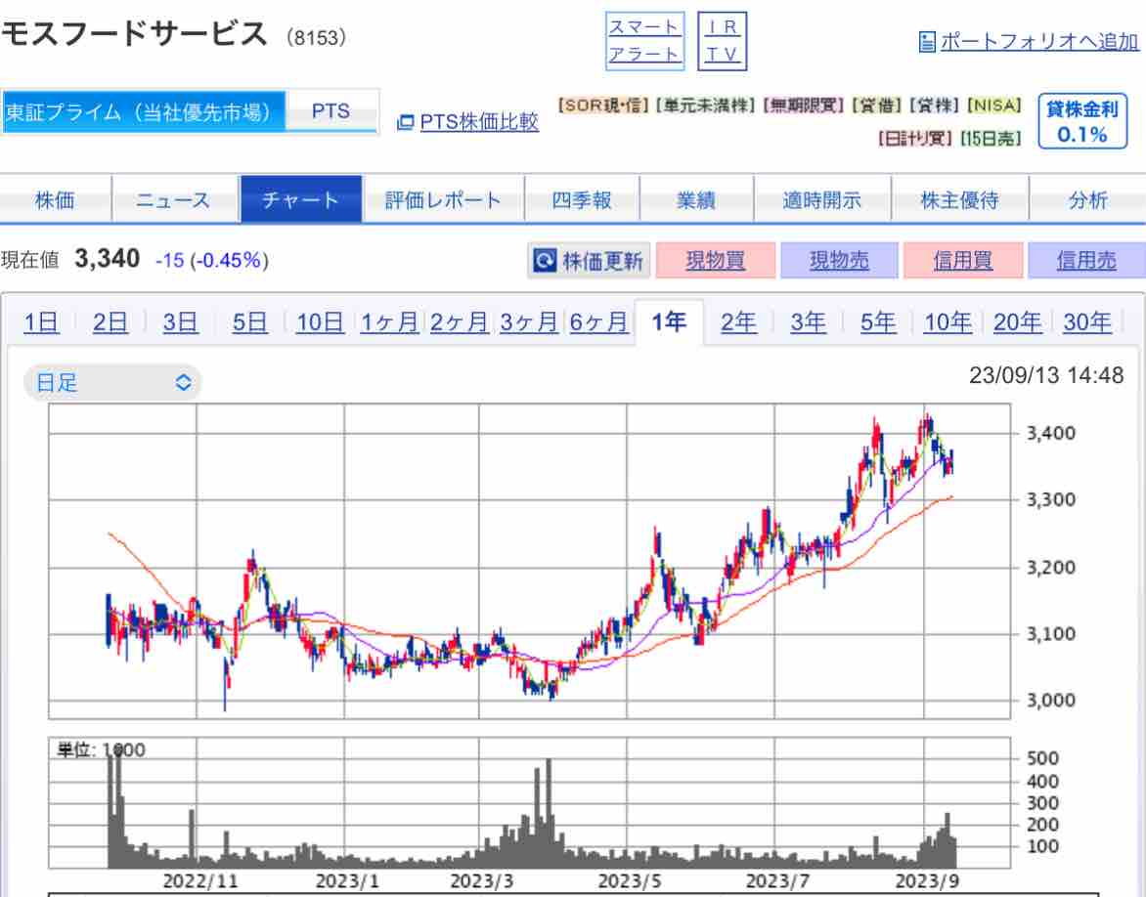Select the 3日 chart range
This screenshot has height=897, width=1146.
click(x=180, y=322)
